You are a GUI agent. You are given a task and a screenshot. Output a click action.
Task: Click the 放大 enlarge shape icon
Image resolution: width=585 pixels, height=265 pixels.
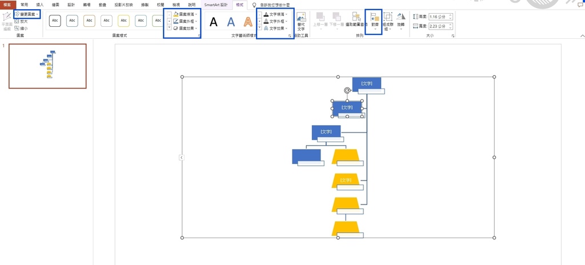17,21
